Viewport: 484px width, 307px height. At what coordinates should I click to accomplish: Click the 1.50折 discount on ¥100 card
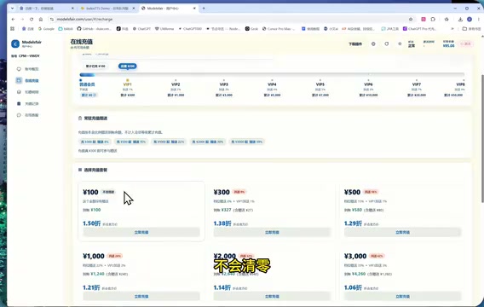pos(92,223)
